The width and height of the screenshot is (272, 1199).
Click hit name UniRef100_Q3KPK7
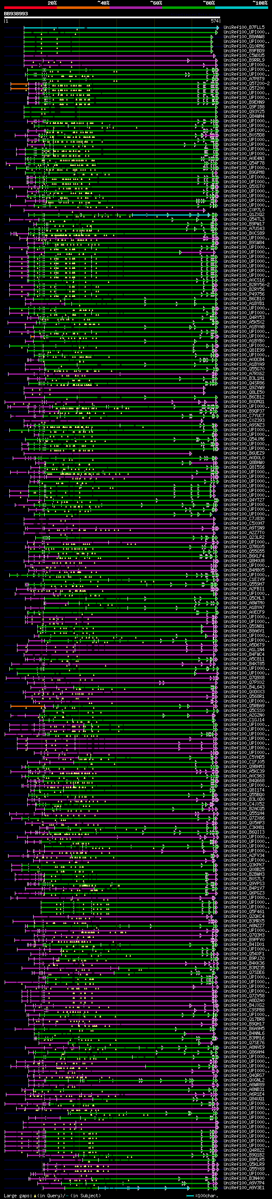(x=244, y=865)
